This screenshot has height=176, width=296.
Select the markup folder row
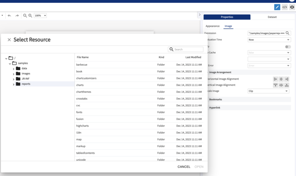139,146
